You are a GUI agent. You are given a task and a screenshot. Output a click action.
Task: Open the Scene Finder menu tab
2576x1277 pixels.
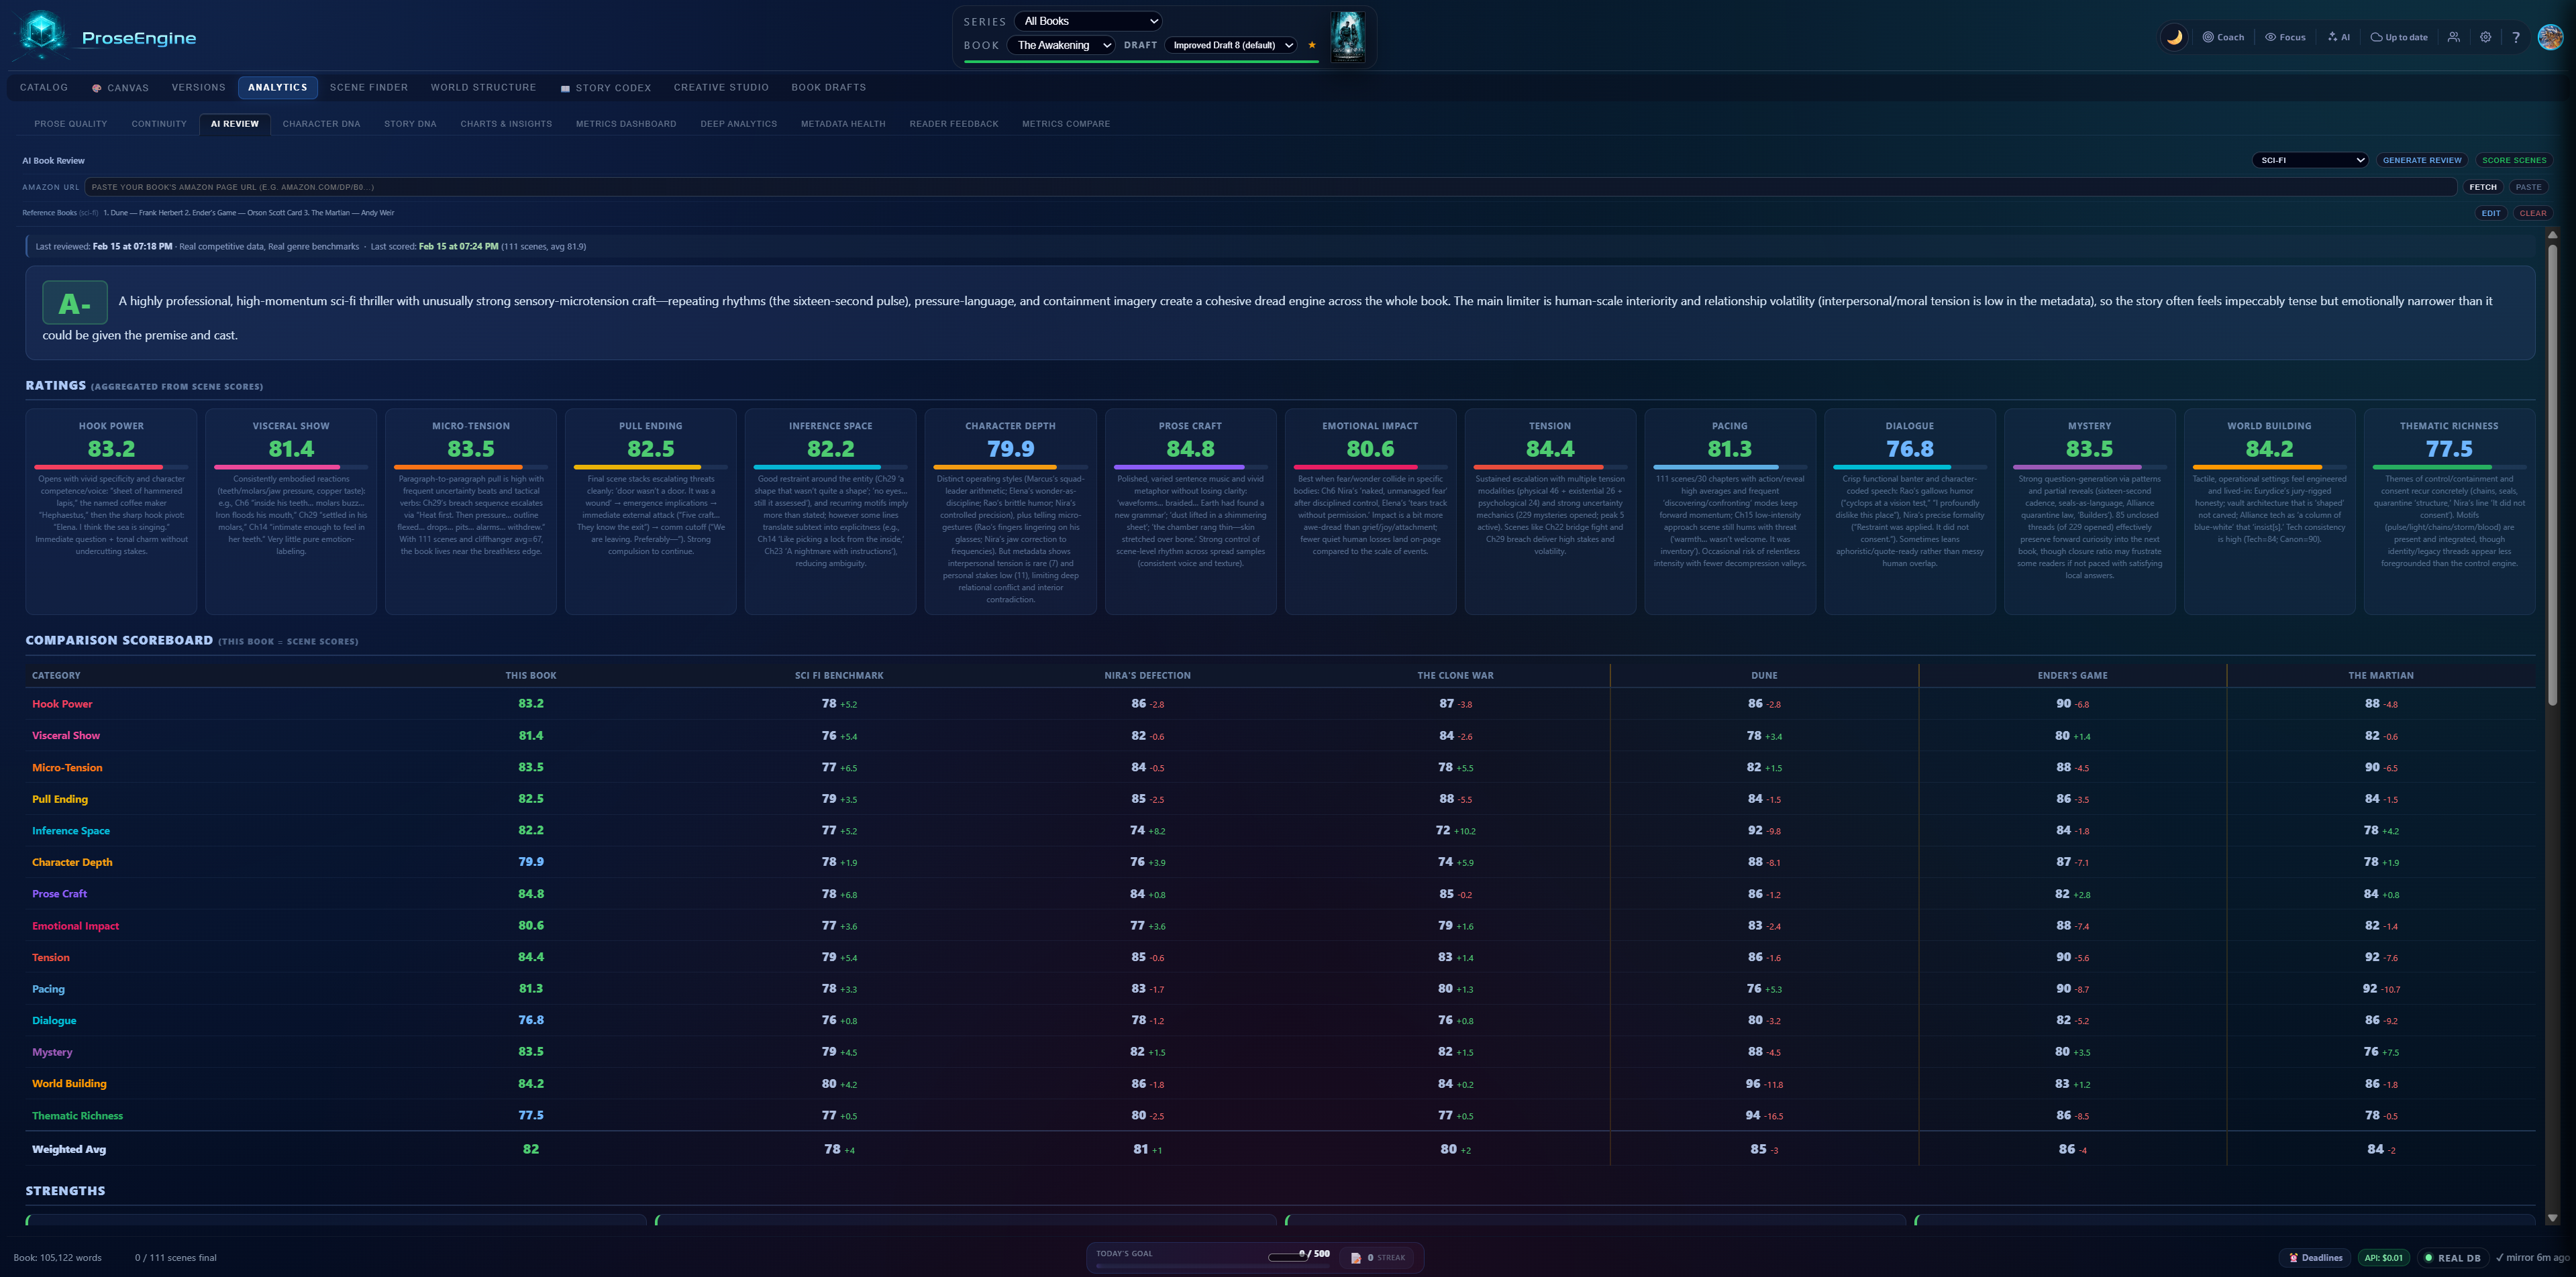click(369, 88)
